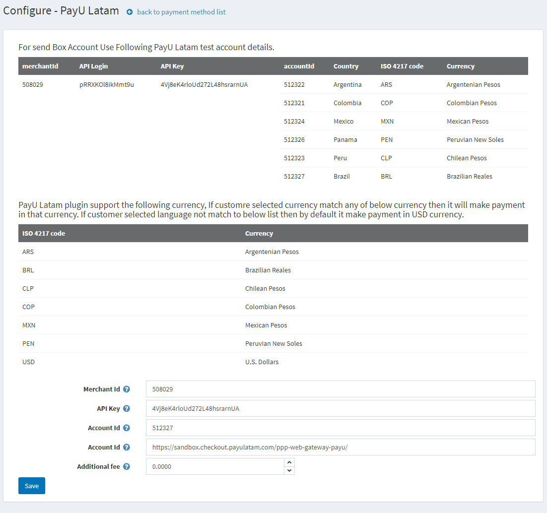
Task: Select accountId 512327 for Brazil
Action: tap(294, 177)
